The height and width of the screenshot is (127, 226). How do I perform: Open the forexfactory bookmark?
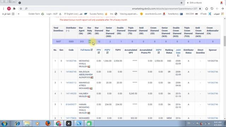(x=175, y=14)
